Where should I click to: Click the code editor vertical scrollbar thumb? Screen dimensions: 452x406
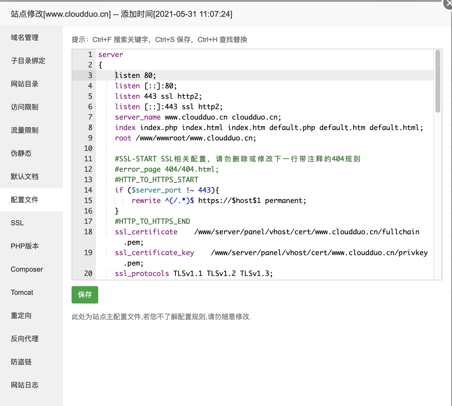pyautogui.click(x=438, y=81)
